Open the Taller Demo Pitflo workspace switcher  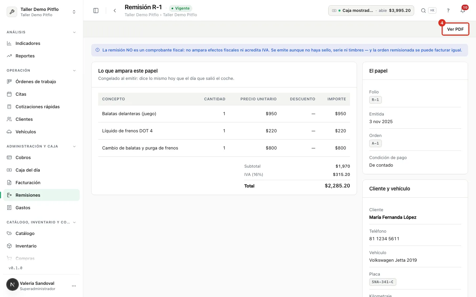42,12
